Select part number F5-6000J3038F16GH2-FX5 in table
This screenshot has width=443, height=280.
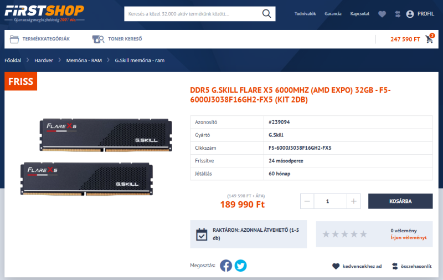(x=300, y=148)
